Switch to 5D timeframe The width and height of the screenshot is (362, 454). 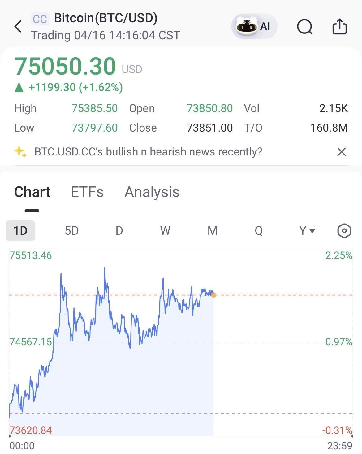click(x=71, y=231)
